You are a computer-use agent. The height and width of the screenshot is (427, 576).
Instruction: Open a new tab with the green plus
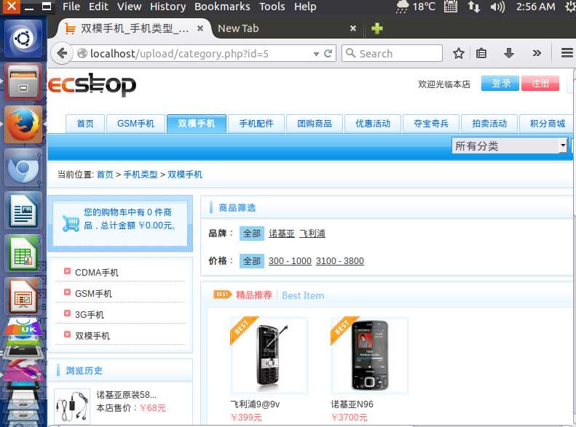click(x=377, y=28)
